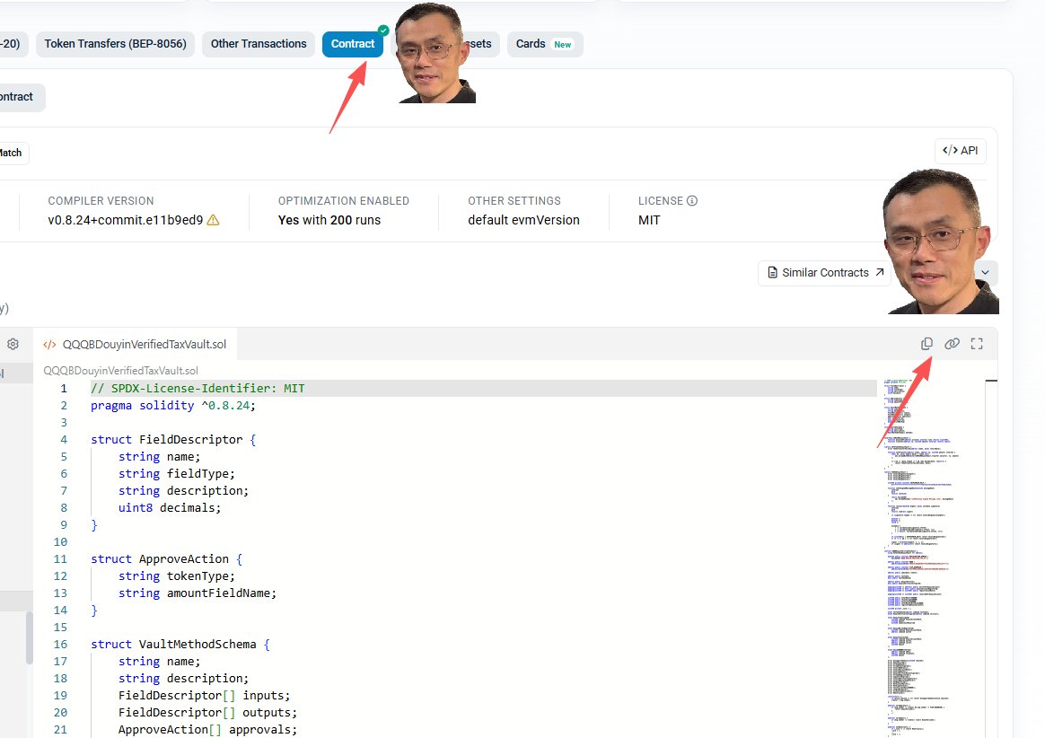Click the file code icon beside QQQBDouyinVerifiedTaxVault.sol
Image resolution: width=1045 pixels, height=738 pixels.
click(x=49, y=345)
